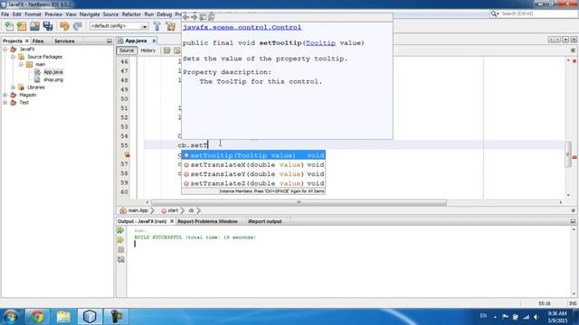This screenshot has width=579, height=325.
Task: Click the Undo toolbar icon
Action: 64,26
